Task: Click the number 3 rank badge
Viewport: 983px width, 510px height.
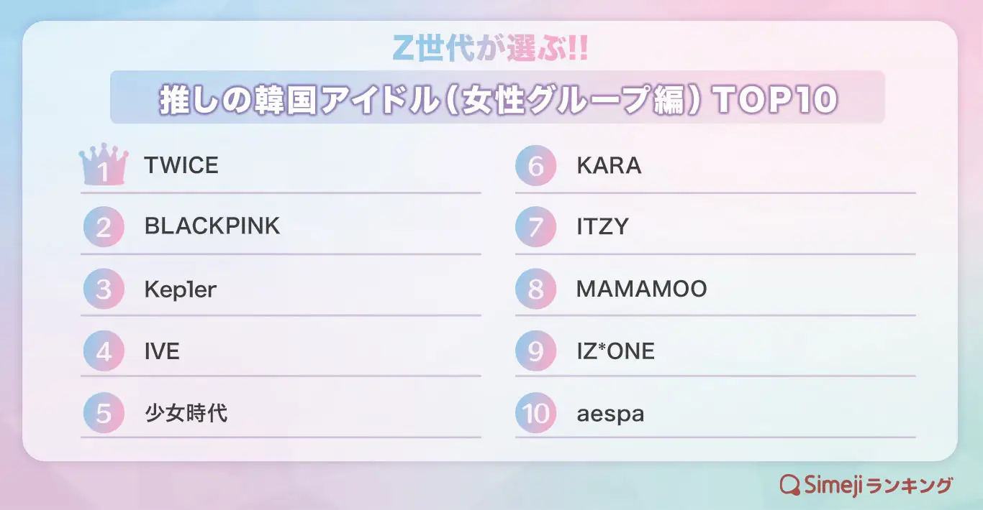Action: (104, 289)
